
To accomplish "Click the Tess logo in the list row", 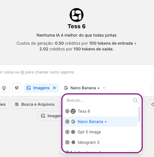I will 73,111.
